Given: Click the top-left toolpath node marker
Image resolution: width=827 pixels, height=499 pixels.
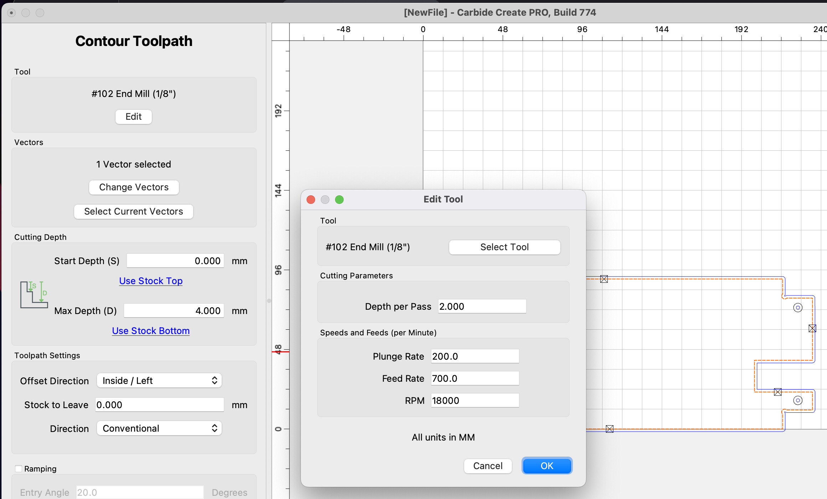Looking at the screenshot, I should click(x=604, y=279).
